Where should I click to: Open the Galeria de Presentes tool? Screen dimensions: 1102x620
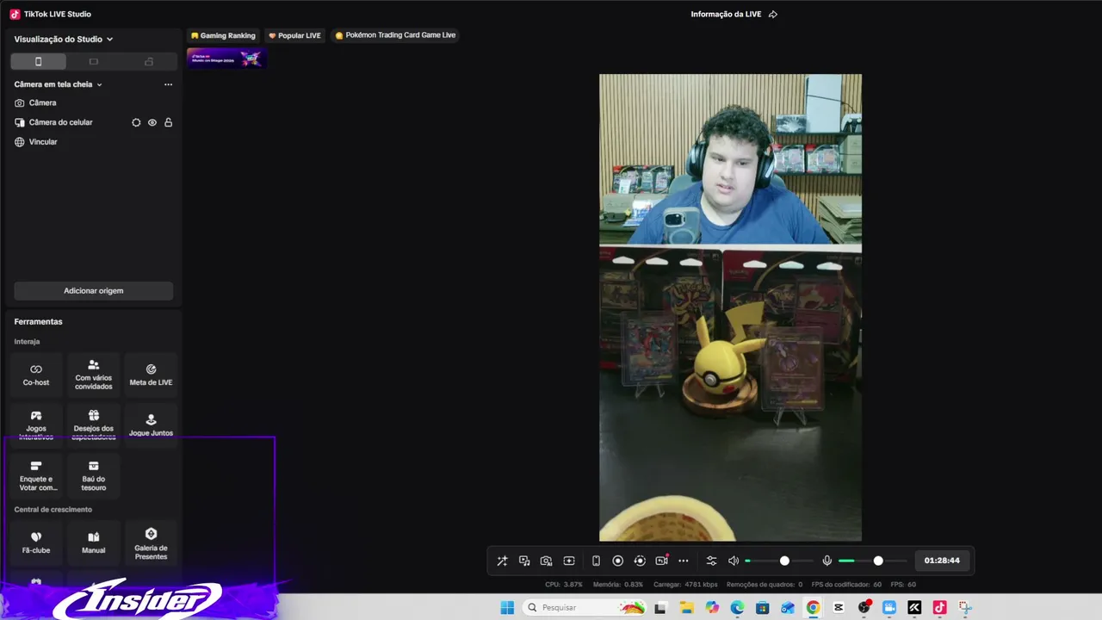pos(151,542)
